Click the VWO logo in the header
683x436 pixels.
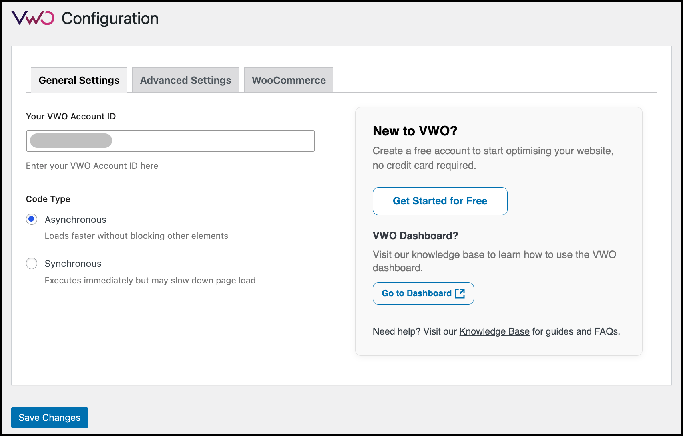click(x=33, y=18)
